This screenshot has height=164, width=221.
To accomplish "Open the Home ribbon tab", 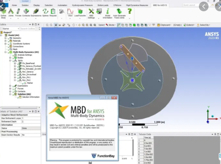I will click(x=14, y=5).
